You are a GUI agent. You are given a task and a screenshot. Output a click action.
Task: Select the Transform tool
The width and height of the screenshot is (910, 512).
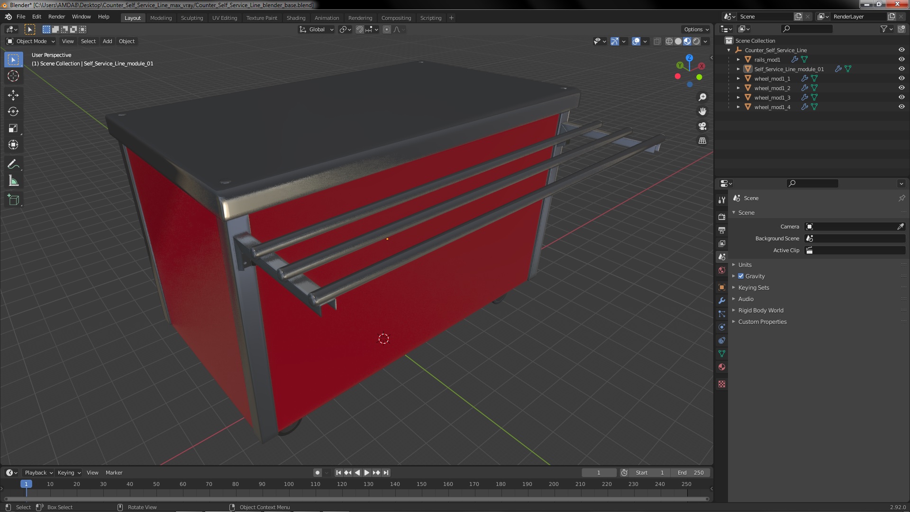13,145
